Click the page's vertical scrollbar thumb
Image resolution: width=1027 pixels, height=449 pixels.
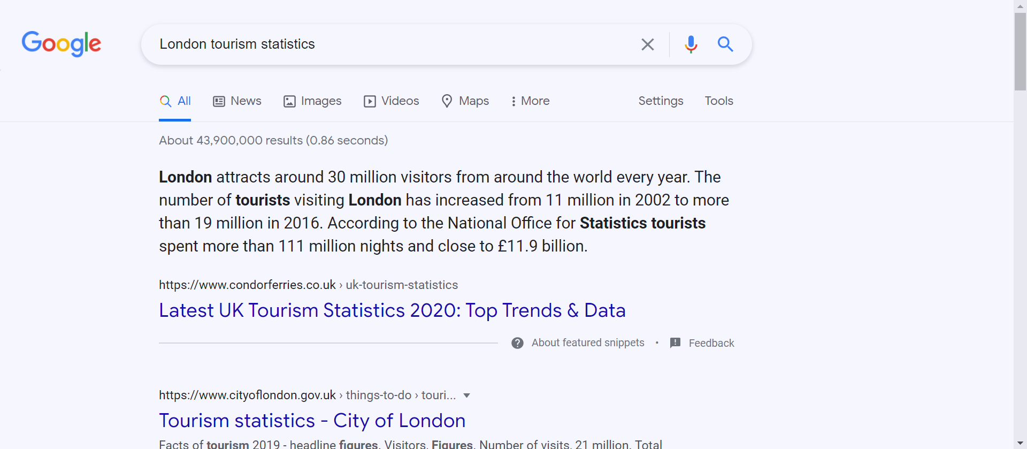[1020, 51]
